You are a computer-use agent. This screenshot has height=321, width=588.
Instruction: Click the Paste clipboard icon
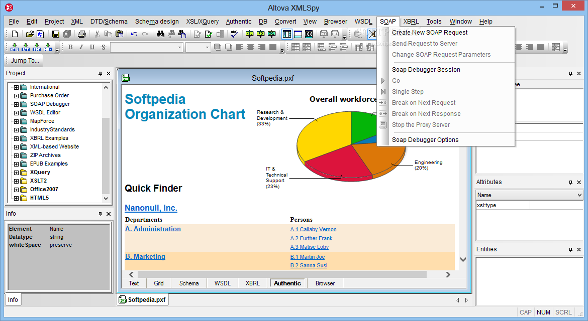click(119, 34)
